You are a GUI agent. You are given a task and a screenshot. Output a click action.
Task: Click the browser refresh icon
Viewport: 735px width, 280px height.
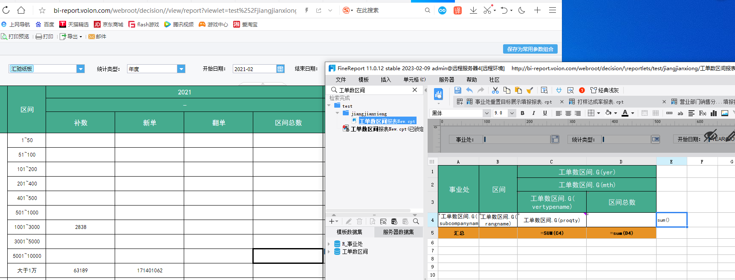tap(6, 10)
